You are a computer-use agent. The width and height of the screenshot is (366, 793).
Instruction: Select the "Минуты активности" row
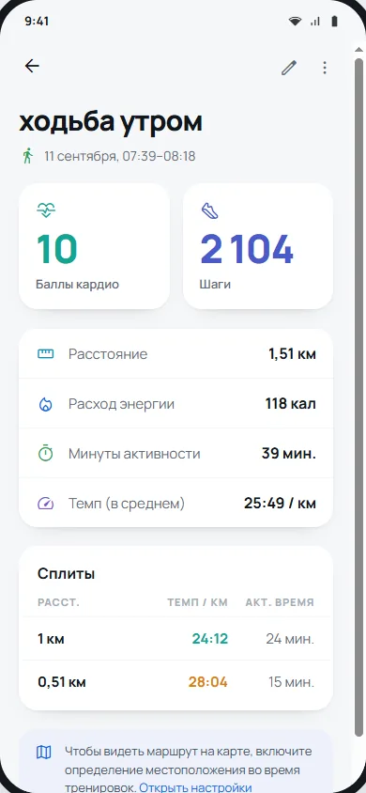tap(175, 453)
